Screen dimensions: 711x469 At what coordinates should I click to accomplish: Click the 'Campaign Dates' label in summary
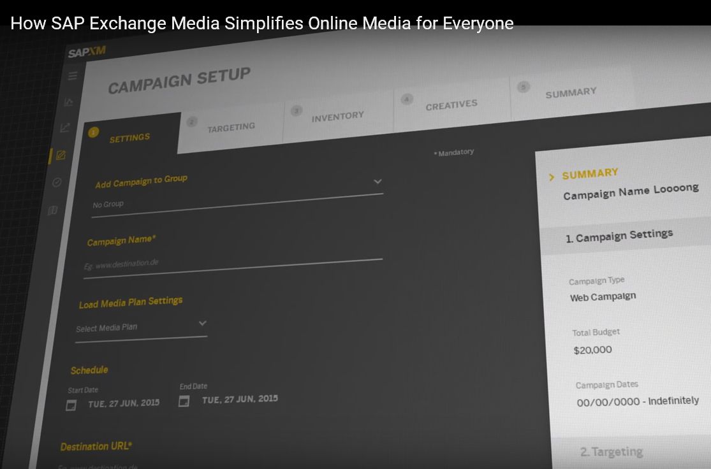tap(606, 385)
